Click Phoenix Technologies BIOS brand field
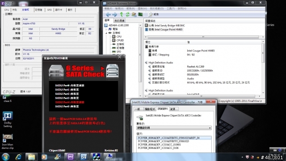 tap(58, 50)
